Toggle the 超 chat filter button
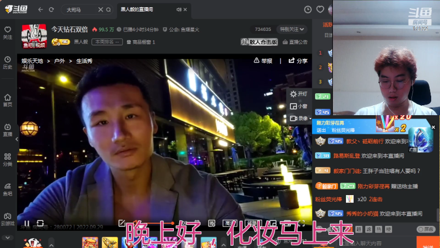440x248 pixels. (359, 229)
